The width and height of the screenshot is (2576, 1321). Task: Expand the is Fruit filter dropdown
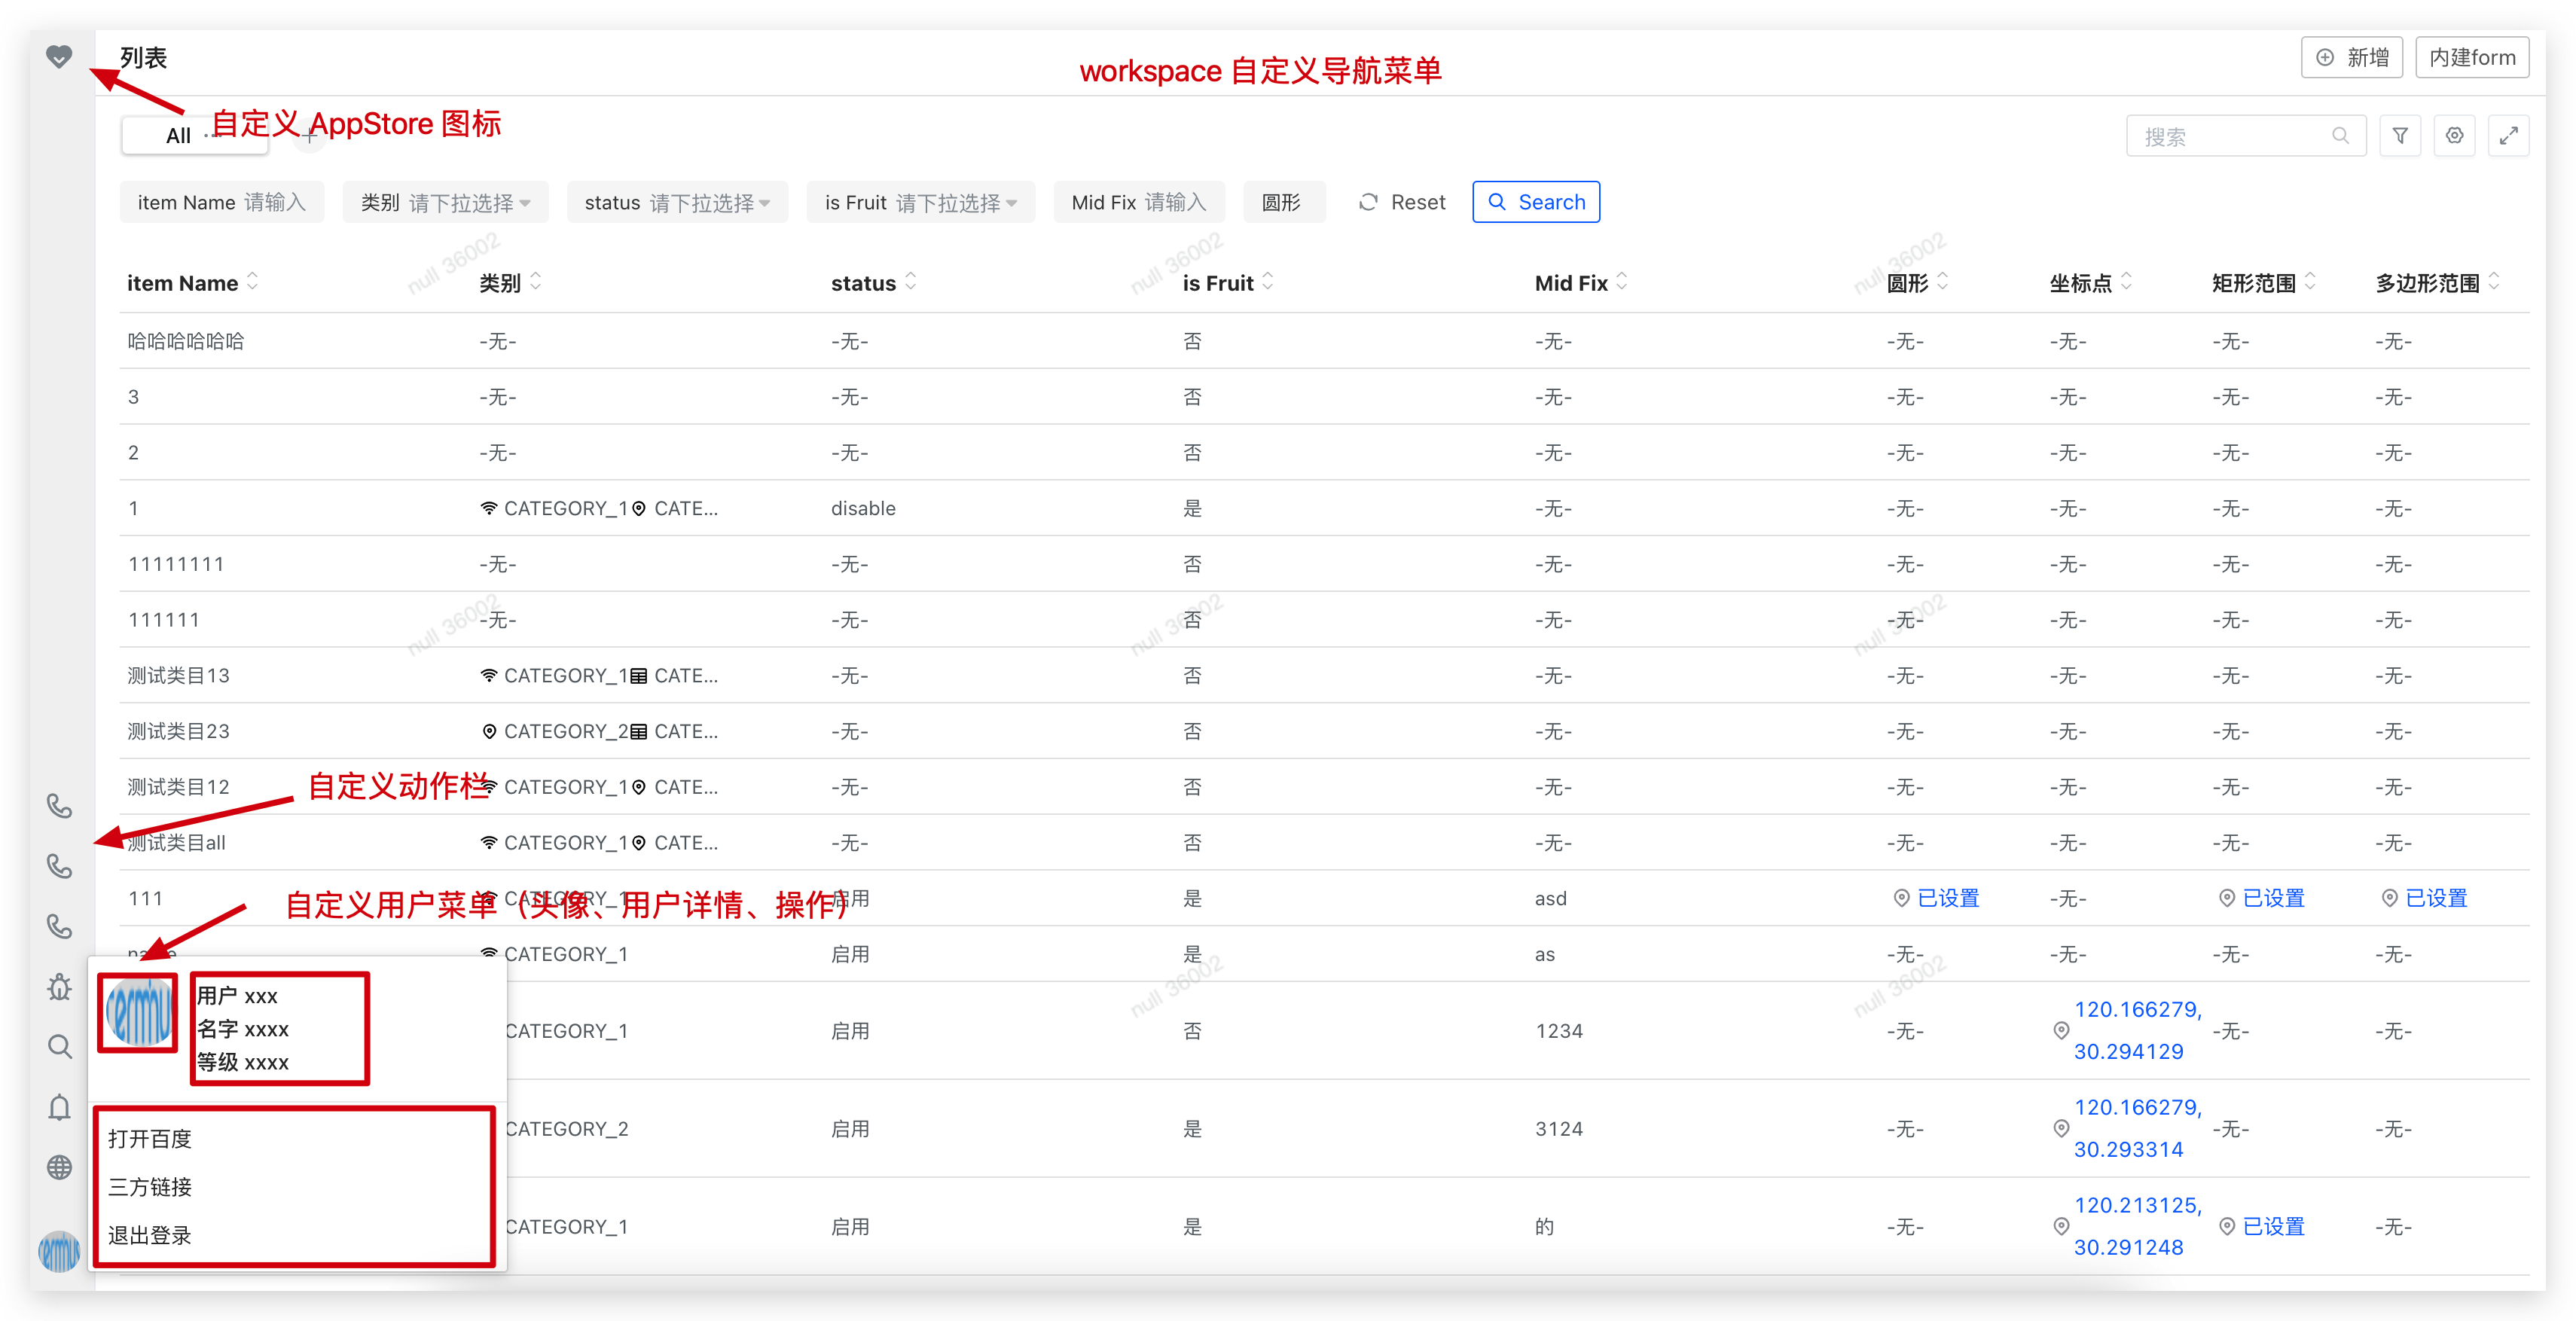(920, 203)
